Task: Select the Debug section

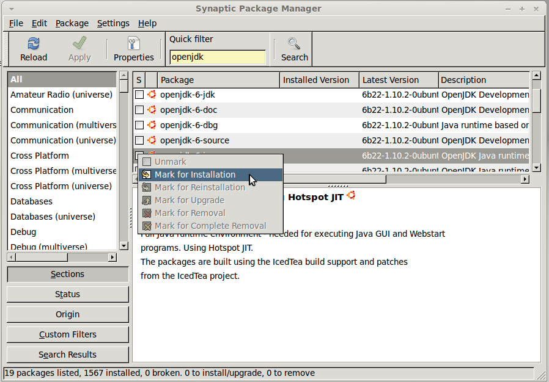Action: (x=62, y=232)
